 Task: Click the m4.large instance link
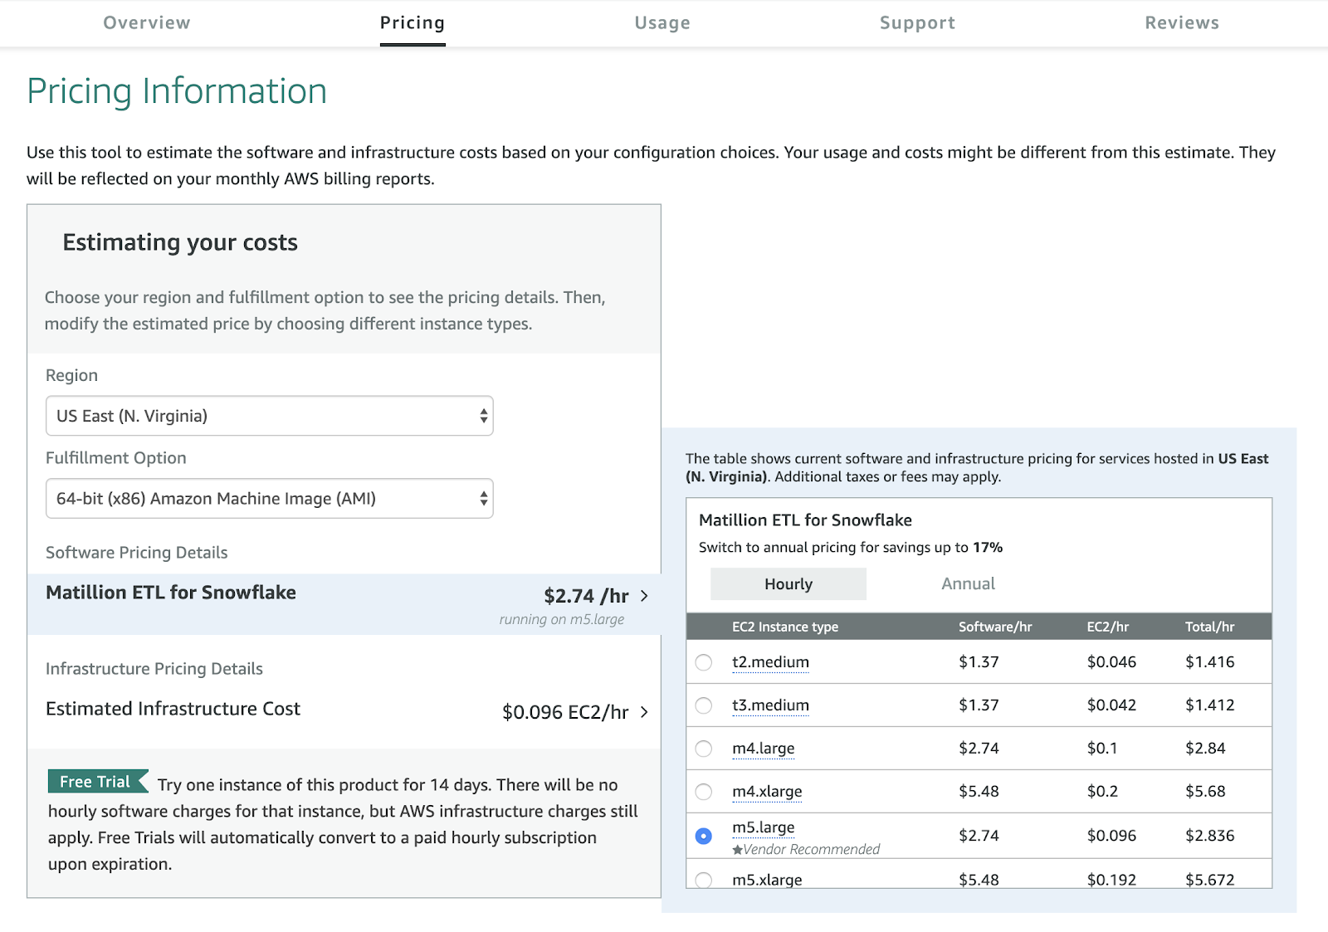(x=763, y=749)
